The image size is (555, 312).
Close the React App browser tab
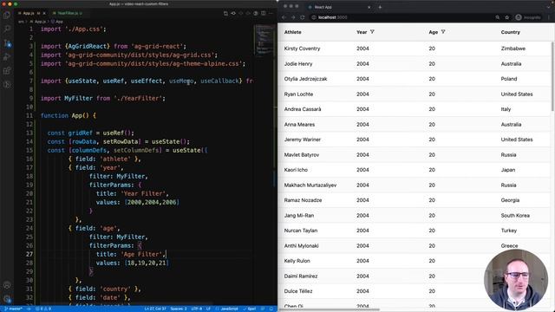click(x=369, y=7)
